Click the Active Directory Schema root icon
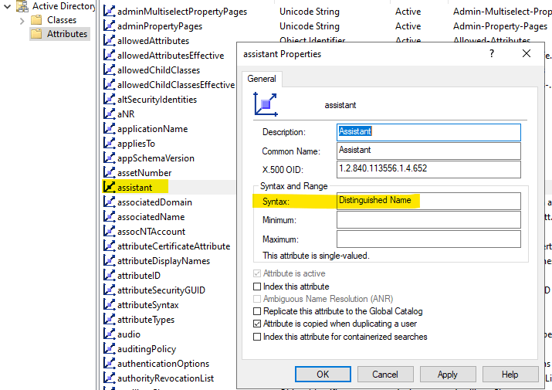552x390 pixels. 22,6
